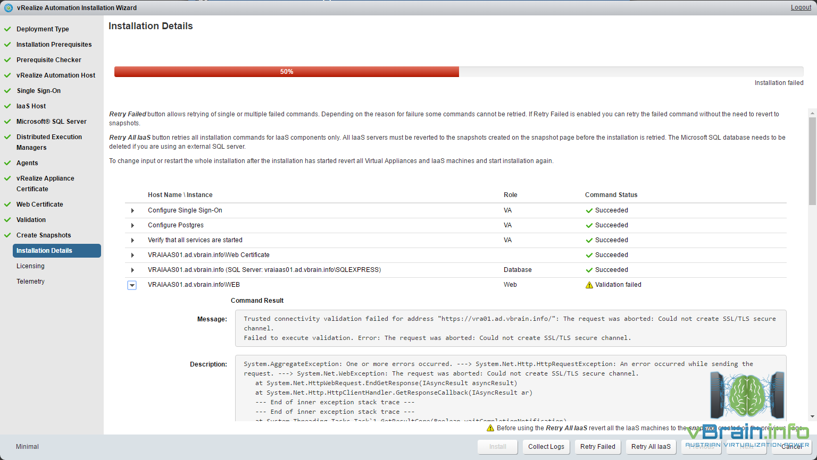Click the Command Result heading
This screenshot has width=817, height=460.
pyautogui.click(x=257, y=301)
